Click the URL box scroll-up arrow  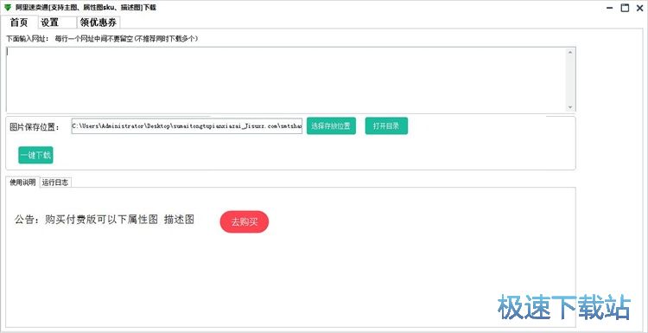coord(570,52)
